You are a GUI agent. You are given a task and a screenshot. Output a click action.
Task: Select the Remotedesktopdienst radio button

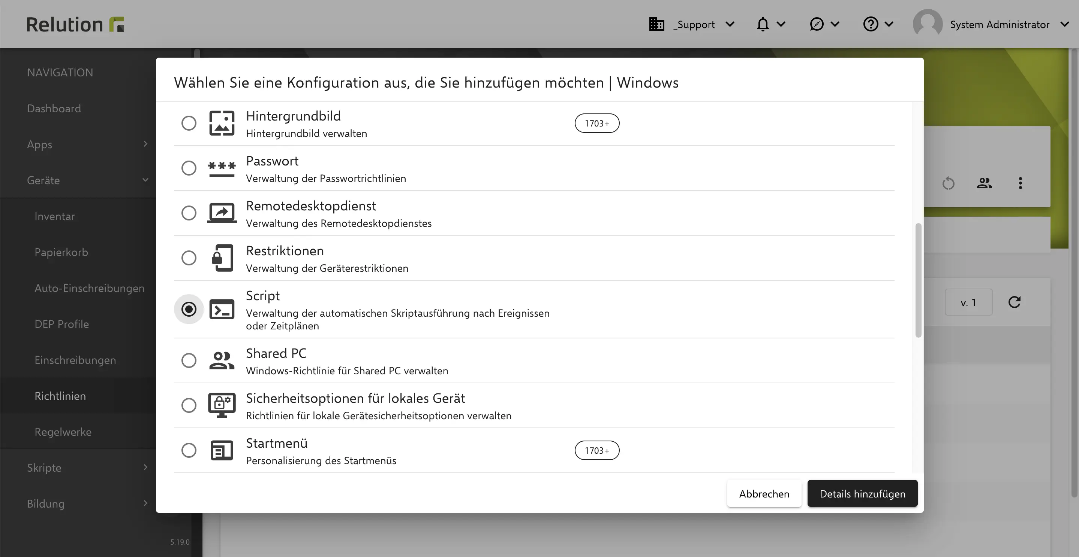189,213
